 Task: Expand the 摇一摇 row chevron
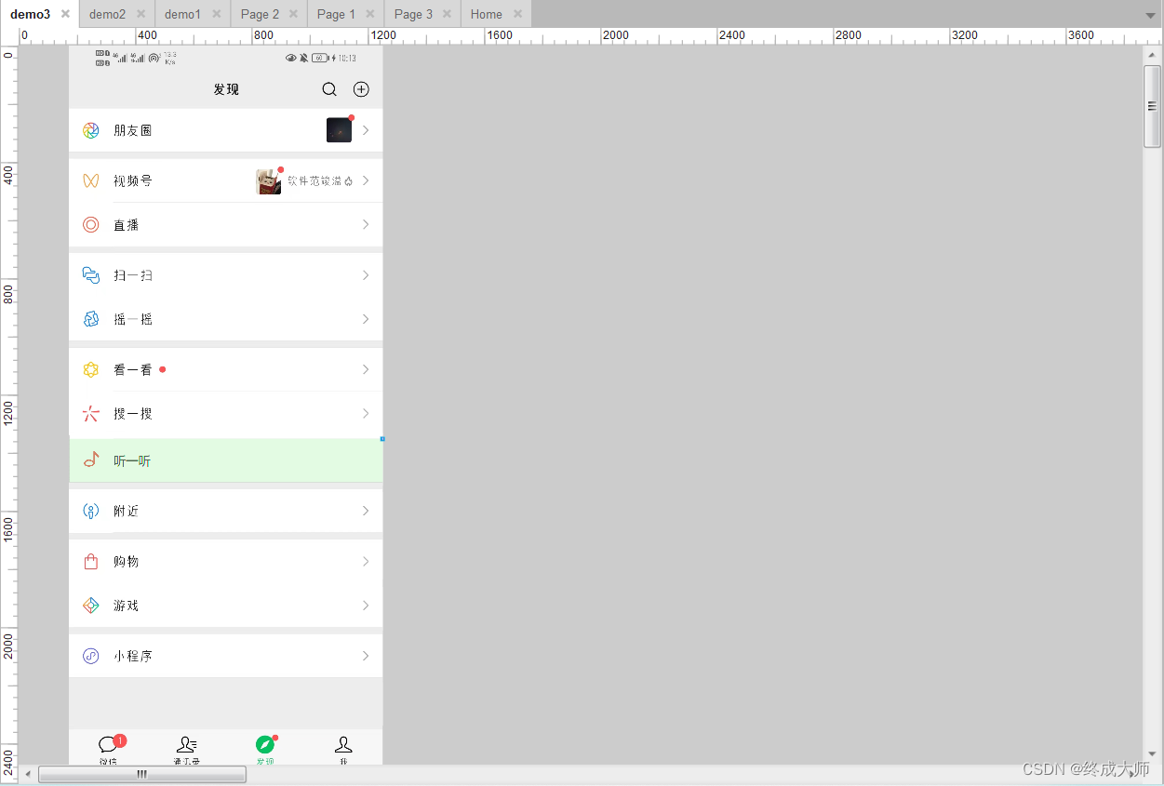coord(366,319)
